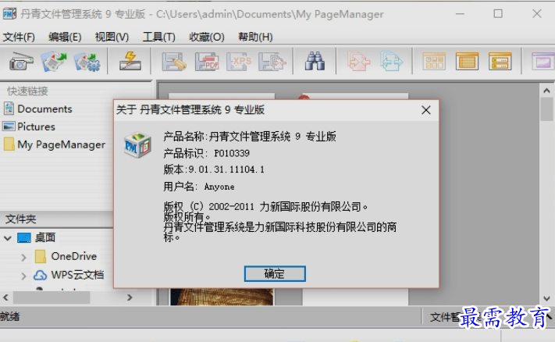Click the save and export toolbar icon
Viewport: 555px width, 342px height.
[x=272, y=62]
